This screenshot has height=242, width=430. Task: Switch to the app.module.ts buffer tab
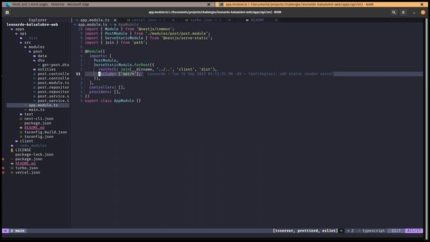95,20
